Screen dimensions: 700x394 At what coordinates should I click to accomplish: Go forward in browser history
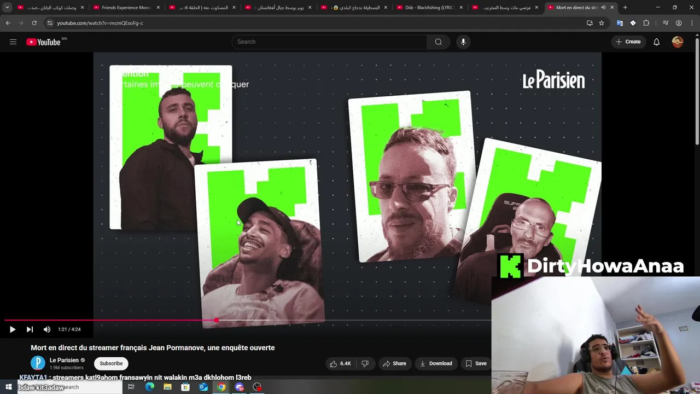point(21,23)
